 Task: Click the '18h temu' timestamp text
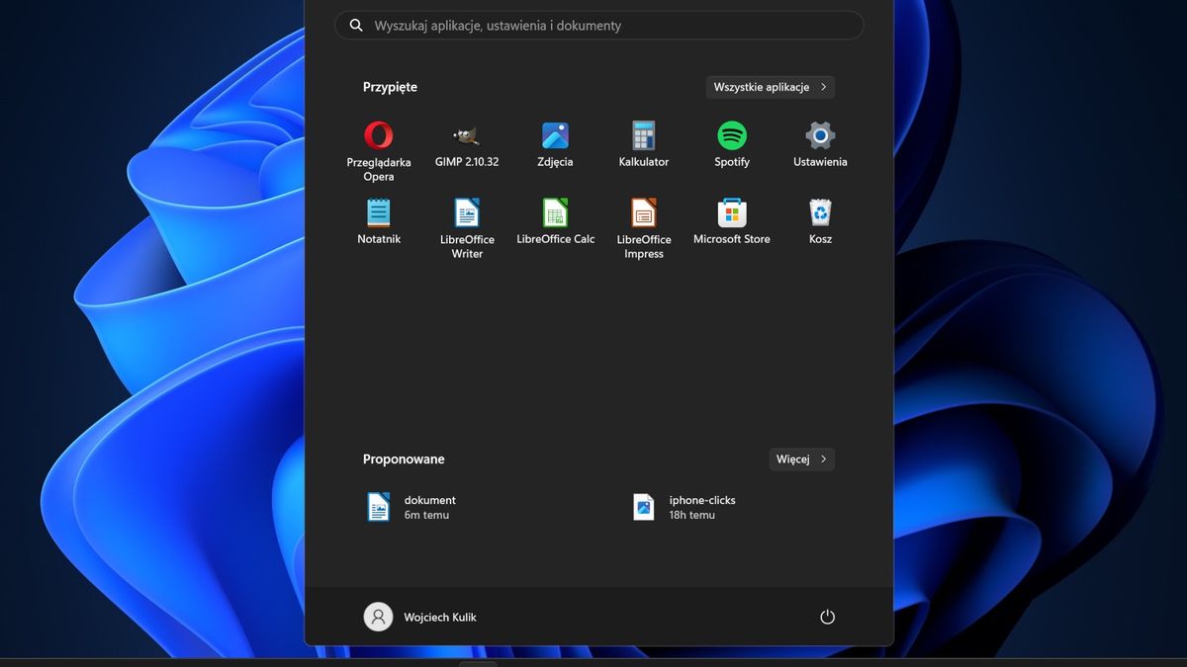coord(691,515)
